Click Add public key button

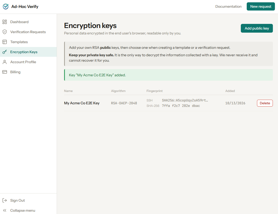[257, 28]
